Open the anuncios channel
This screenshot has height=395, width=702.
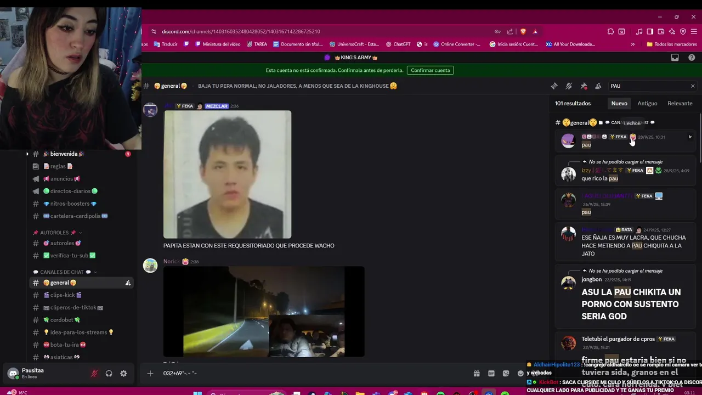[x=82, y=179]
